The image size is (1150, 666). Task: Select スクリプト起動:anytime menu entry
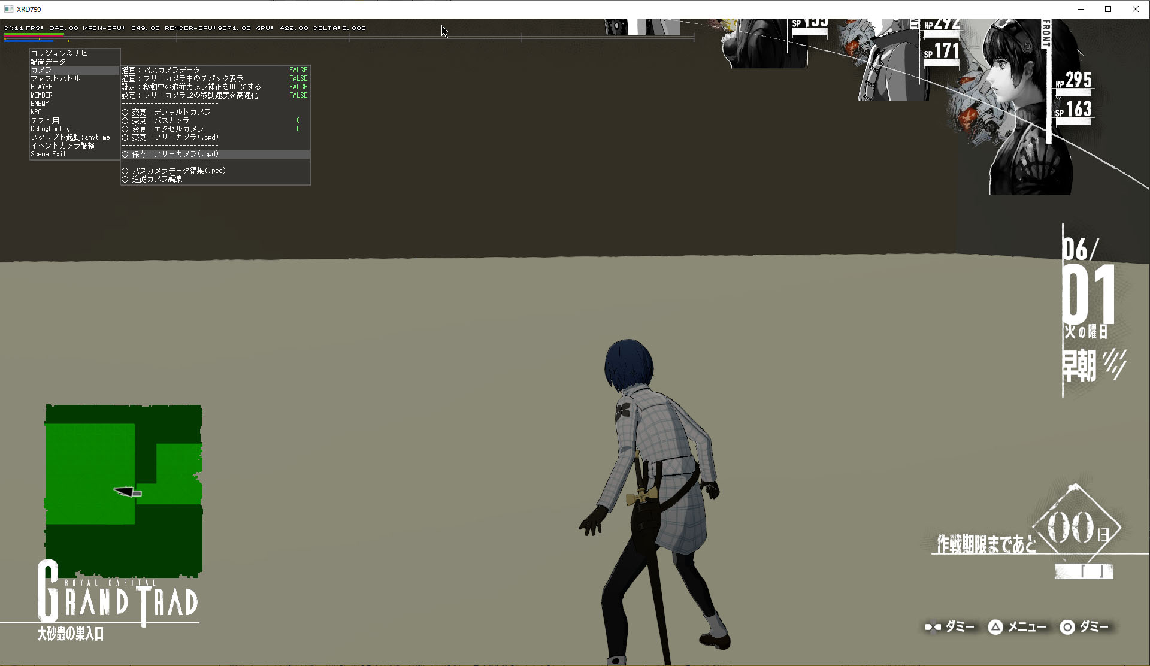70,137
